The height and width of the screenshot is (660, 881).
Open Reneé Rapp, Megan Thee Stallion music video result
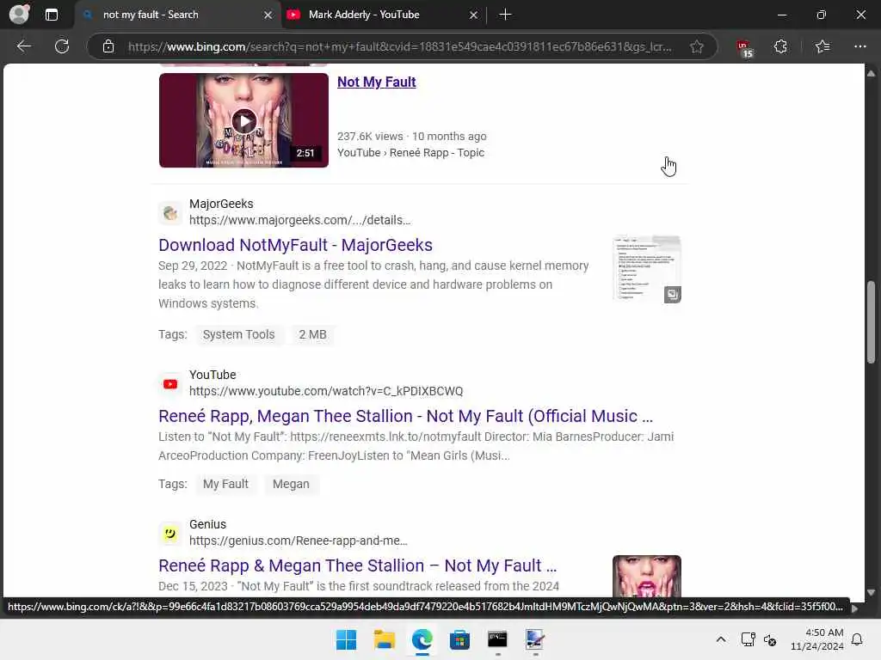tap(406, 416)
